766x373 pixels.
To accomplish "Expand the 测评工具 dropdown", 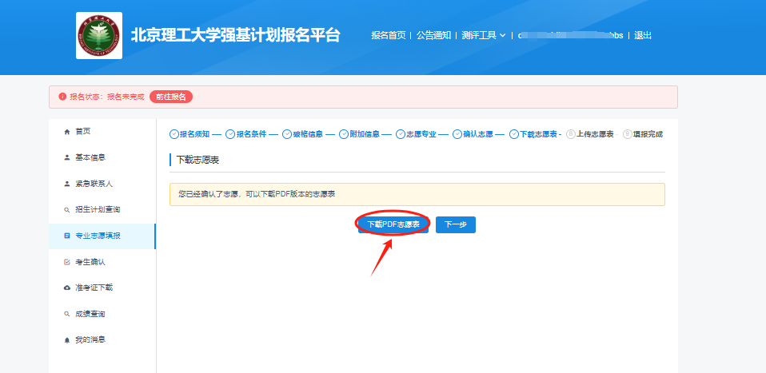I will click(x=484, y=35).
